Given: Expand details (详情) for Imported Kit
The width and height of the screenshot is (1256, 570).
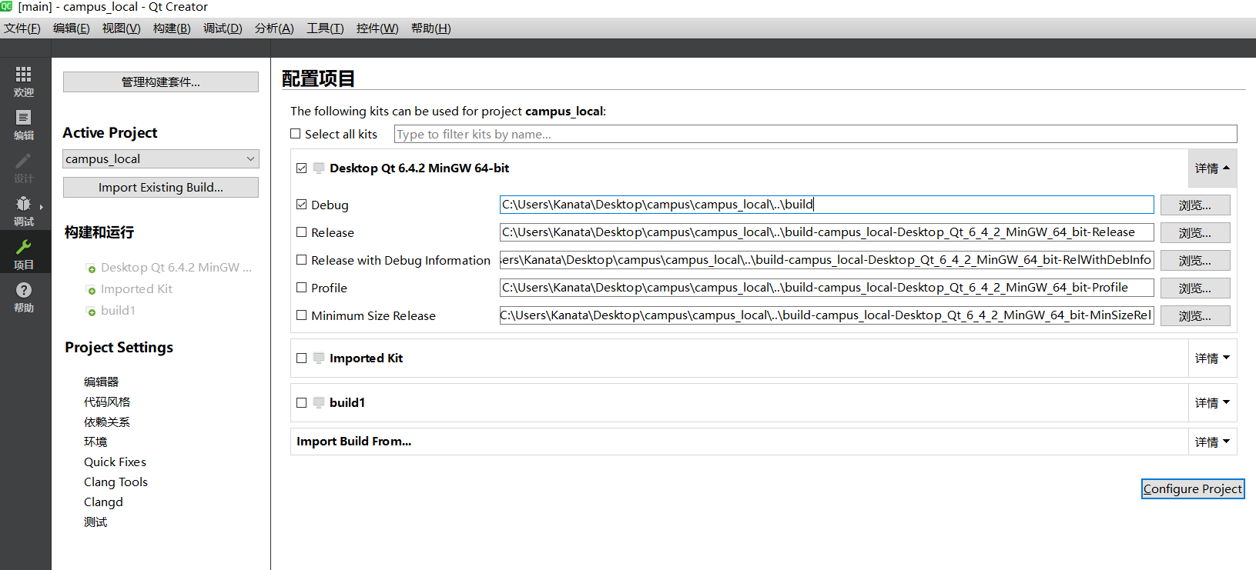Looking at the screenshot, I should 1211,358.
